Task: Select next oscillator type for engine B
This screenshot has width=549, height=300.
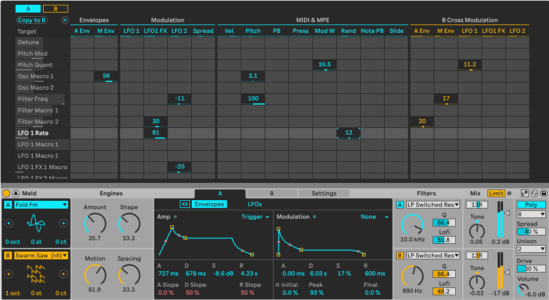Action: [x=63, y=274]
